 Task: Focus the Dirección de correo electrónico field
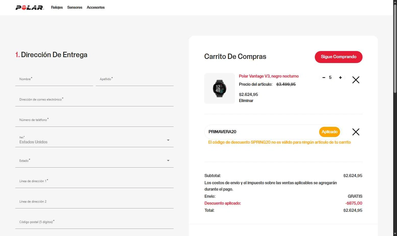[x=94, y=100]
